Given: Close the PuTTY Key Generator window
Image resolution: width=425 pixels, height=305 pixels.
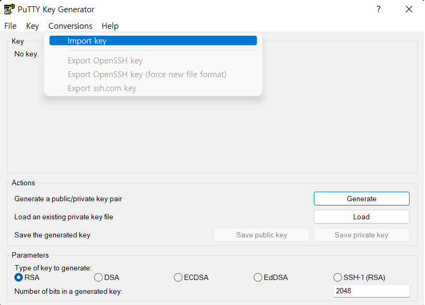Looking at the screenshot, I should point(409,9).
